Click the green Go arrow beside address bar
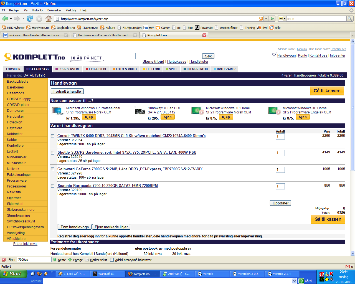The image size is (355, 284). 272,19
